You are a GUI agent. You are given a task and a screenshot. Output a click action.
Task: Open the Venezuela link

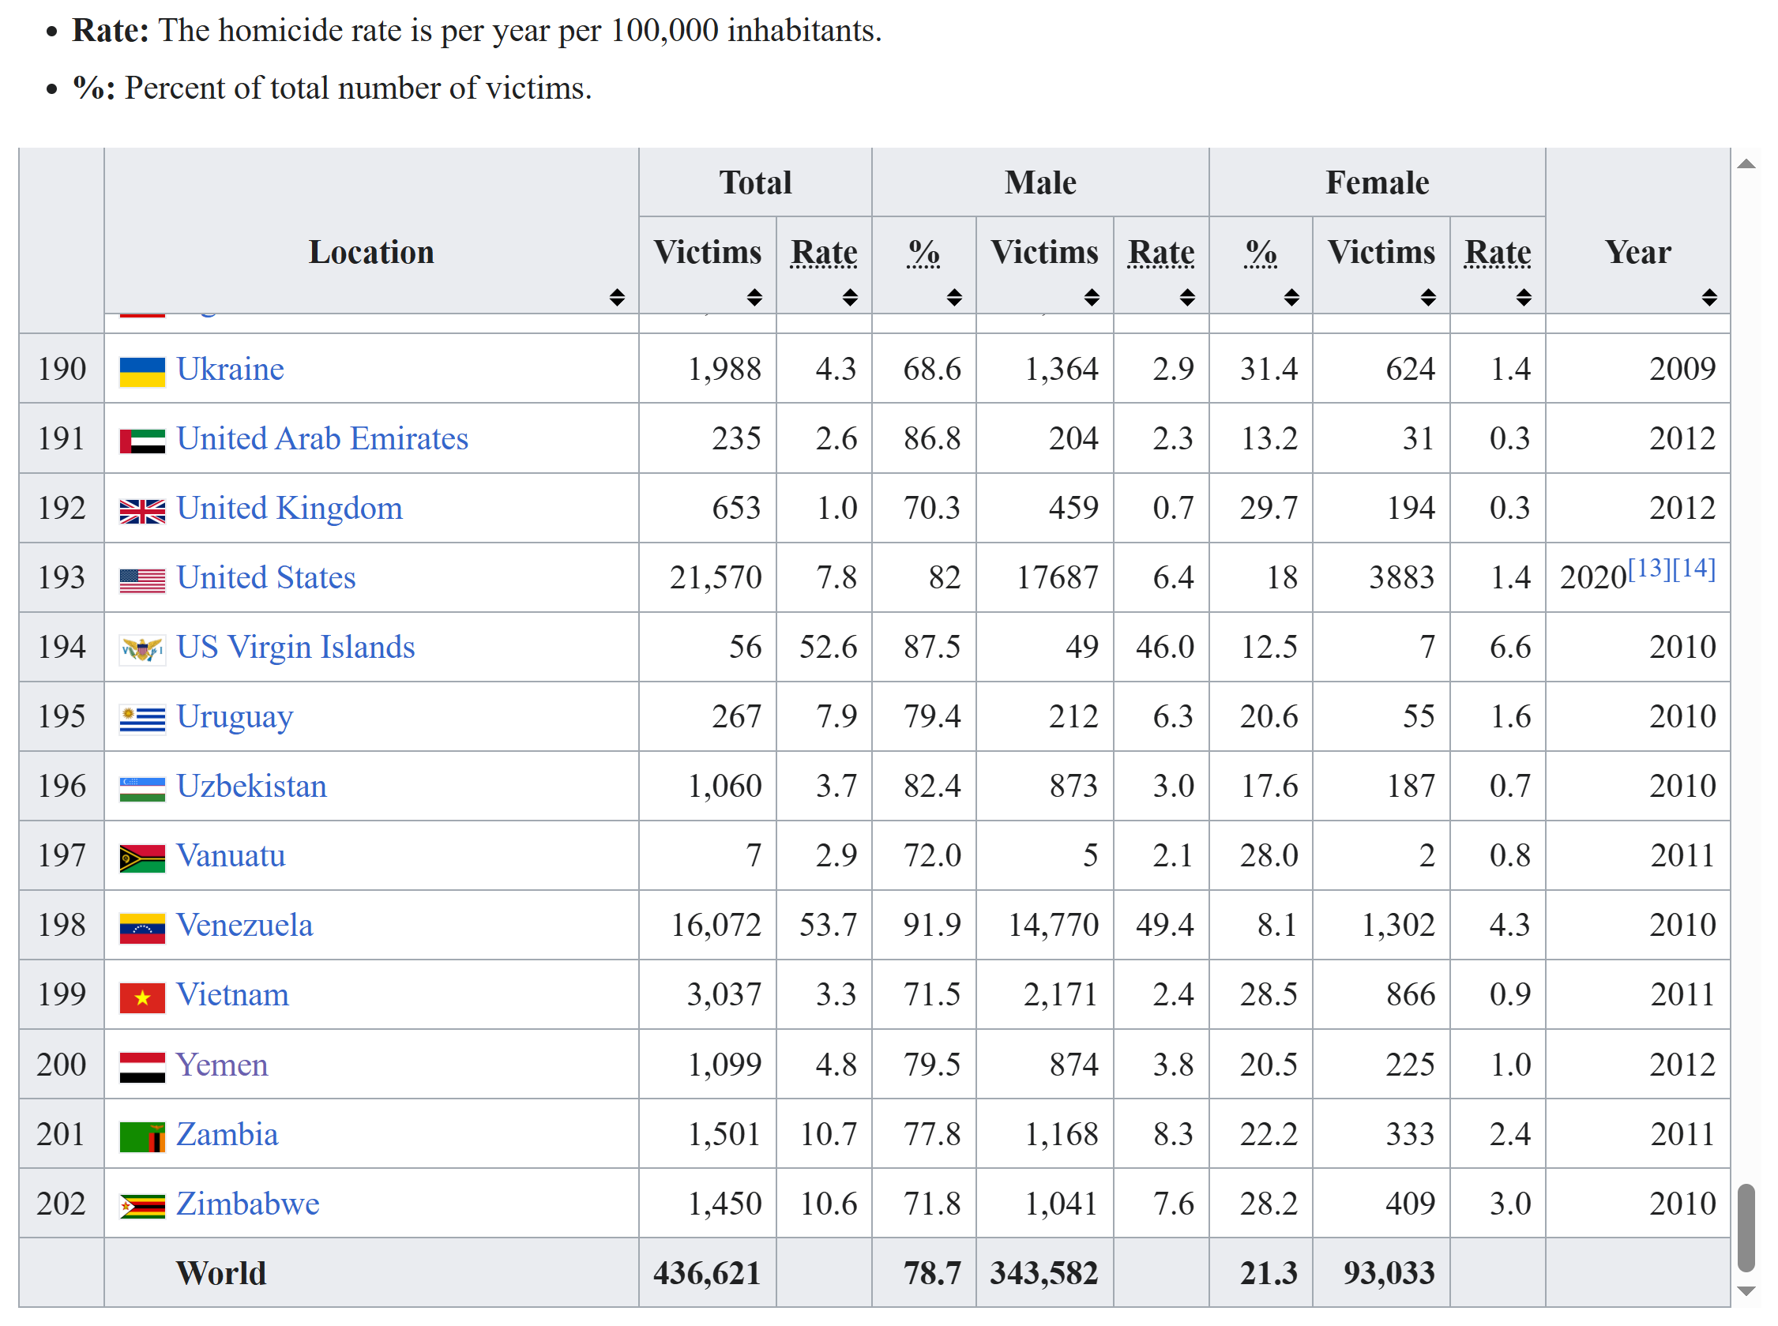244,925
